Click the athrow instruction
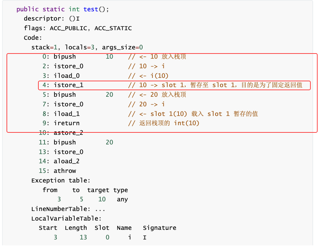Screen dimensions: 320x247 65,171
